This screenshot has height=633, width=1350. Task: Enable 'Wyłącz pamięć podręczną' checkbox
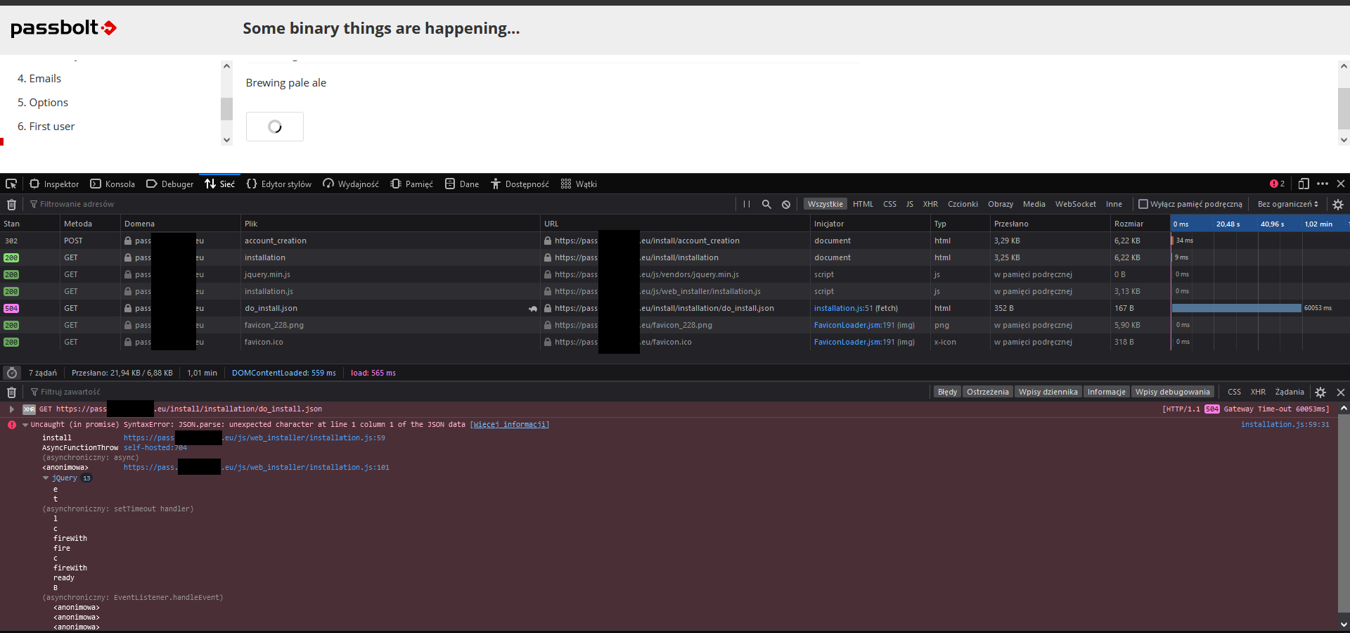point(1143,204)
